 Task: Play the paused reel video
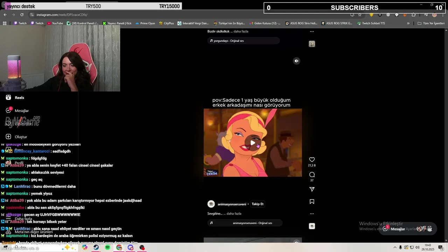point(253,143)
